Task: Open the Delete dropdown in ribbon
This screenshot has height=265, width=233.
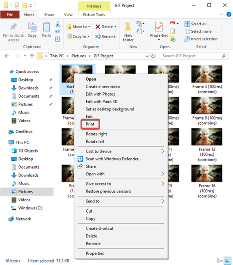Action: [x=115, y=27]
